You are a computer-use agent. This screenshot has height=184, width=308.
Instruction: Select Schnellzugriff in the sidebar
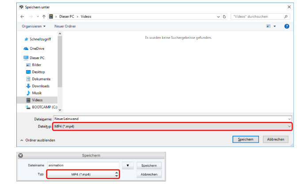40,39
